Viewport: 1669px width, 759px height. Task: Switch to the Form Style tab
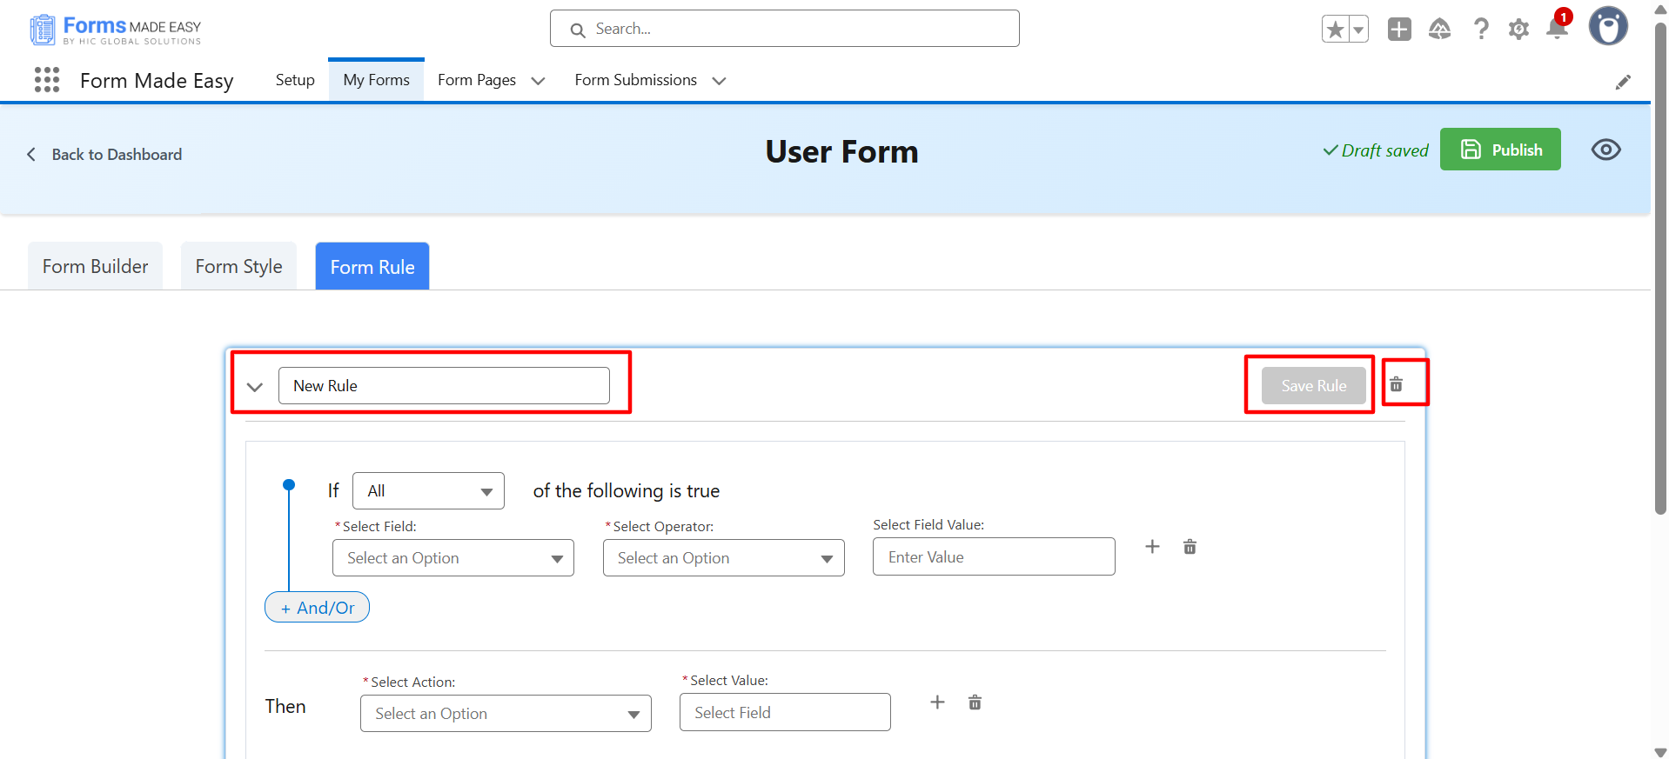pyautogui.click(x=238, y=267)
